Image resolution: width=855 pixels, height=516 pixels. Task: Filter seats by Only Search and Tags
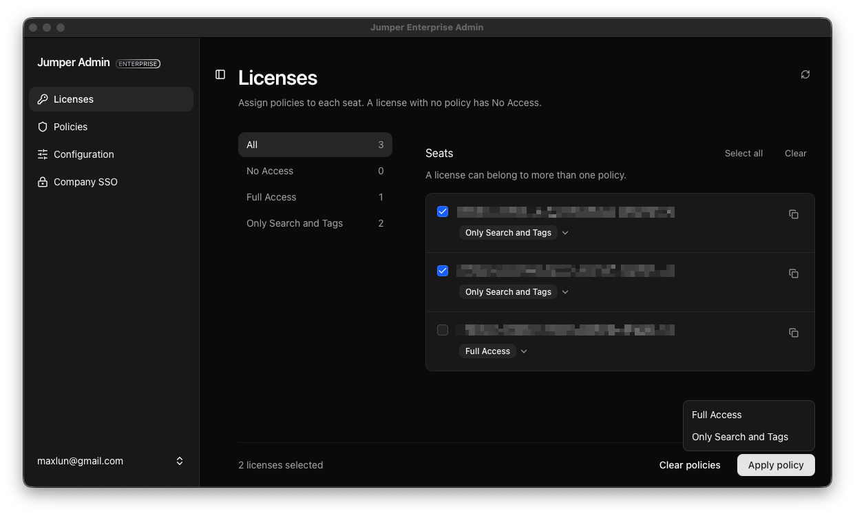(x=315, y=223)
